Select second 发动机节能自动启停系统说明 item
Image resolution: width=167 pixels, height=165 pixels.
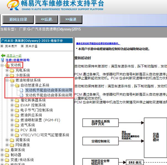coord(49,95)
